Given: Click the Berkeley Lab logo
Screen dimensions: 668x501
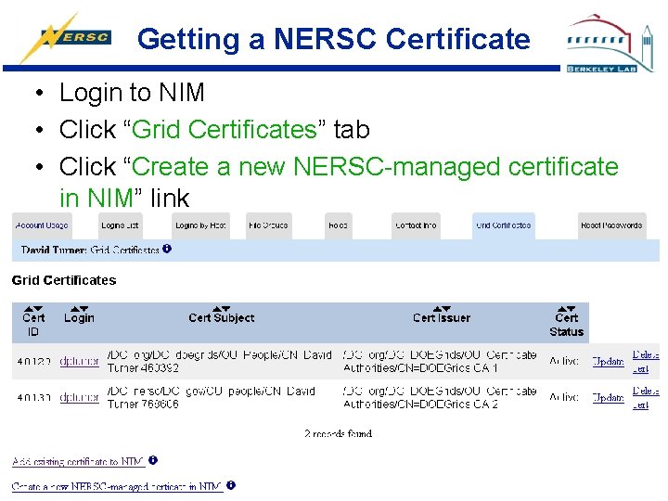Looking at the screenshot, I should point(610,43).
